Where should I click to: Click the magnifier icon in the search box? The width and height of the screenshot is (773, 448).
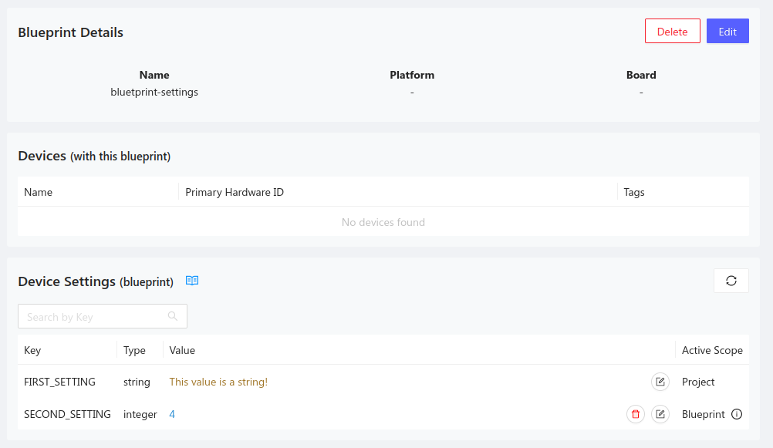coord(173,316)
